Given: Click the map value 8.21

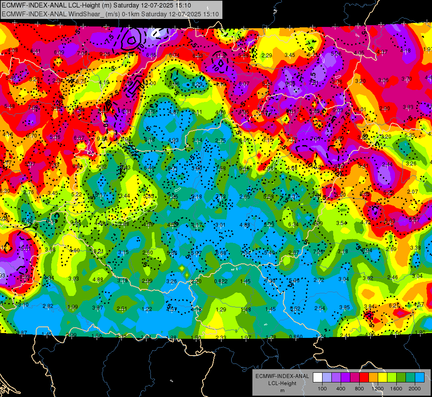Looking at the screenshot, I should pos(98,251).
